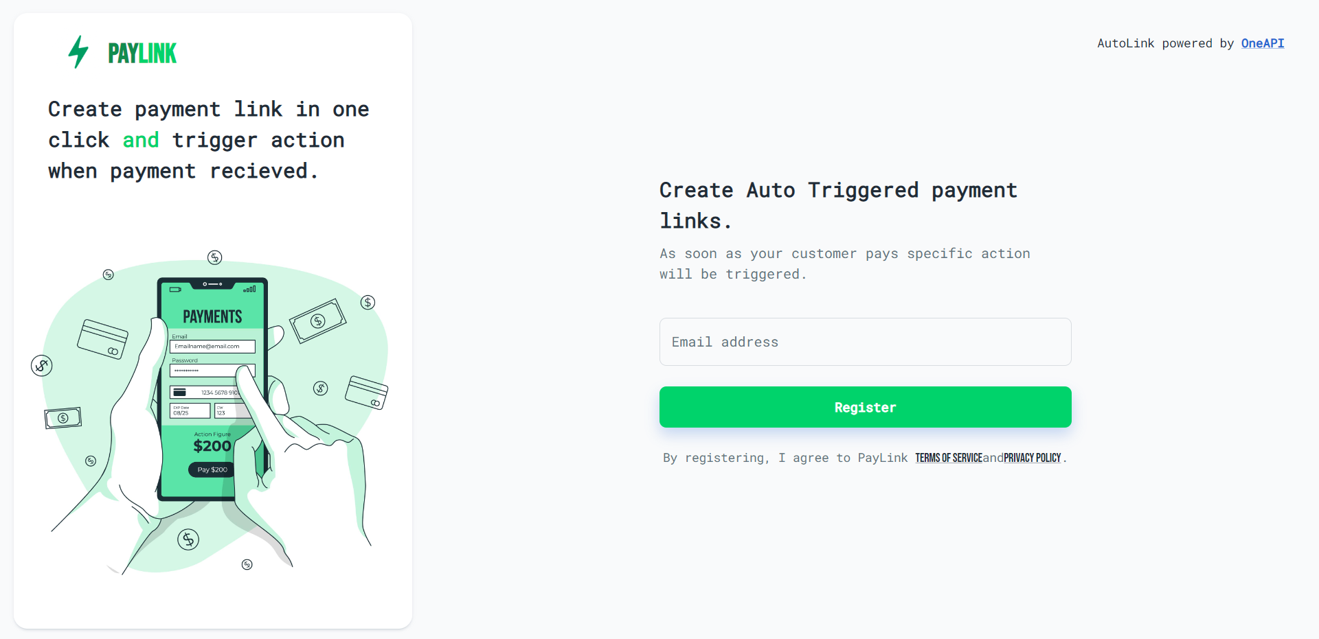
Task: Click the green Register button
Action: click(x=865, y=407)
